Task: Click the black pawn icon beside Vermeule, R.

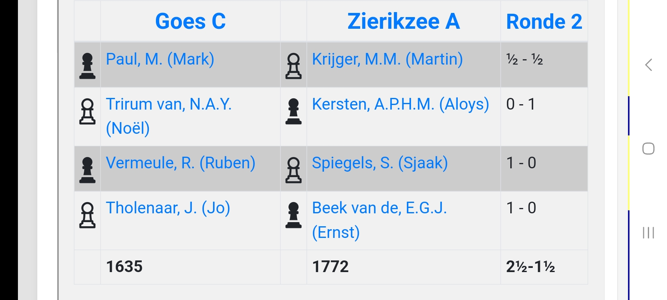Action: (x=87, y=170)
